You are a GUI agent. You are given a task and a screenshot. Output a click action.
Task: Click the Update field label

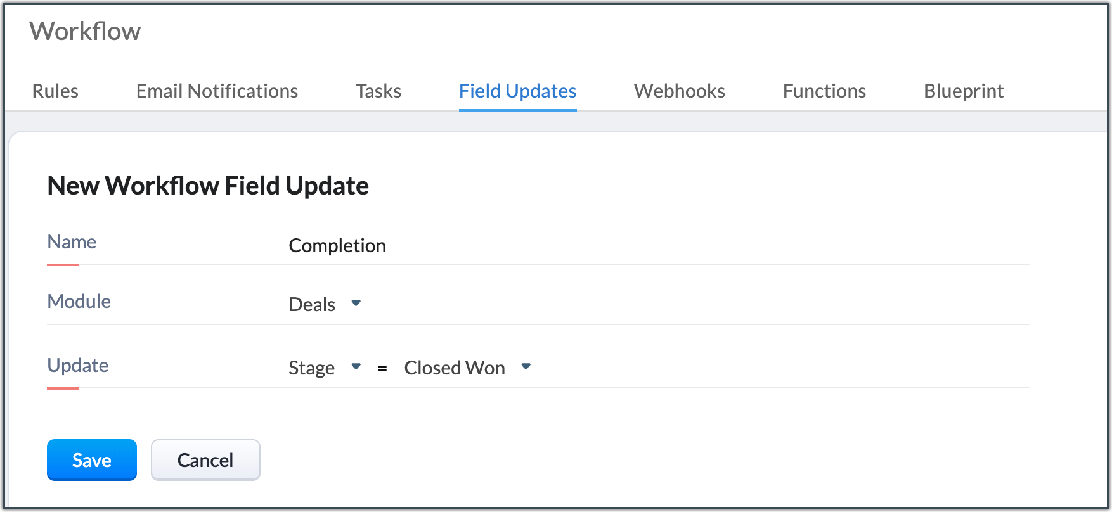click(78, 366)
